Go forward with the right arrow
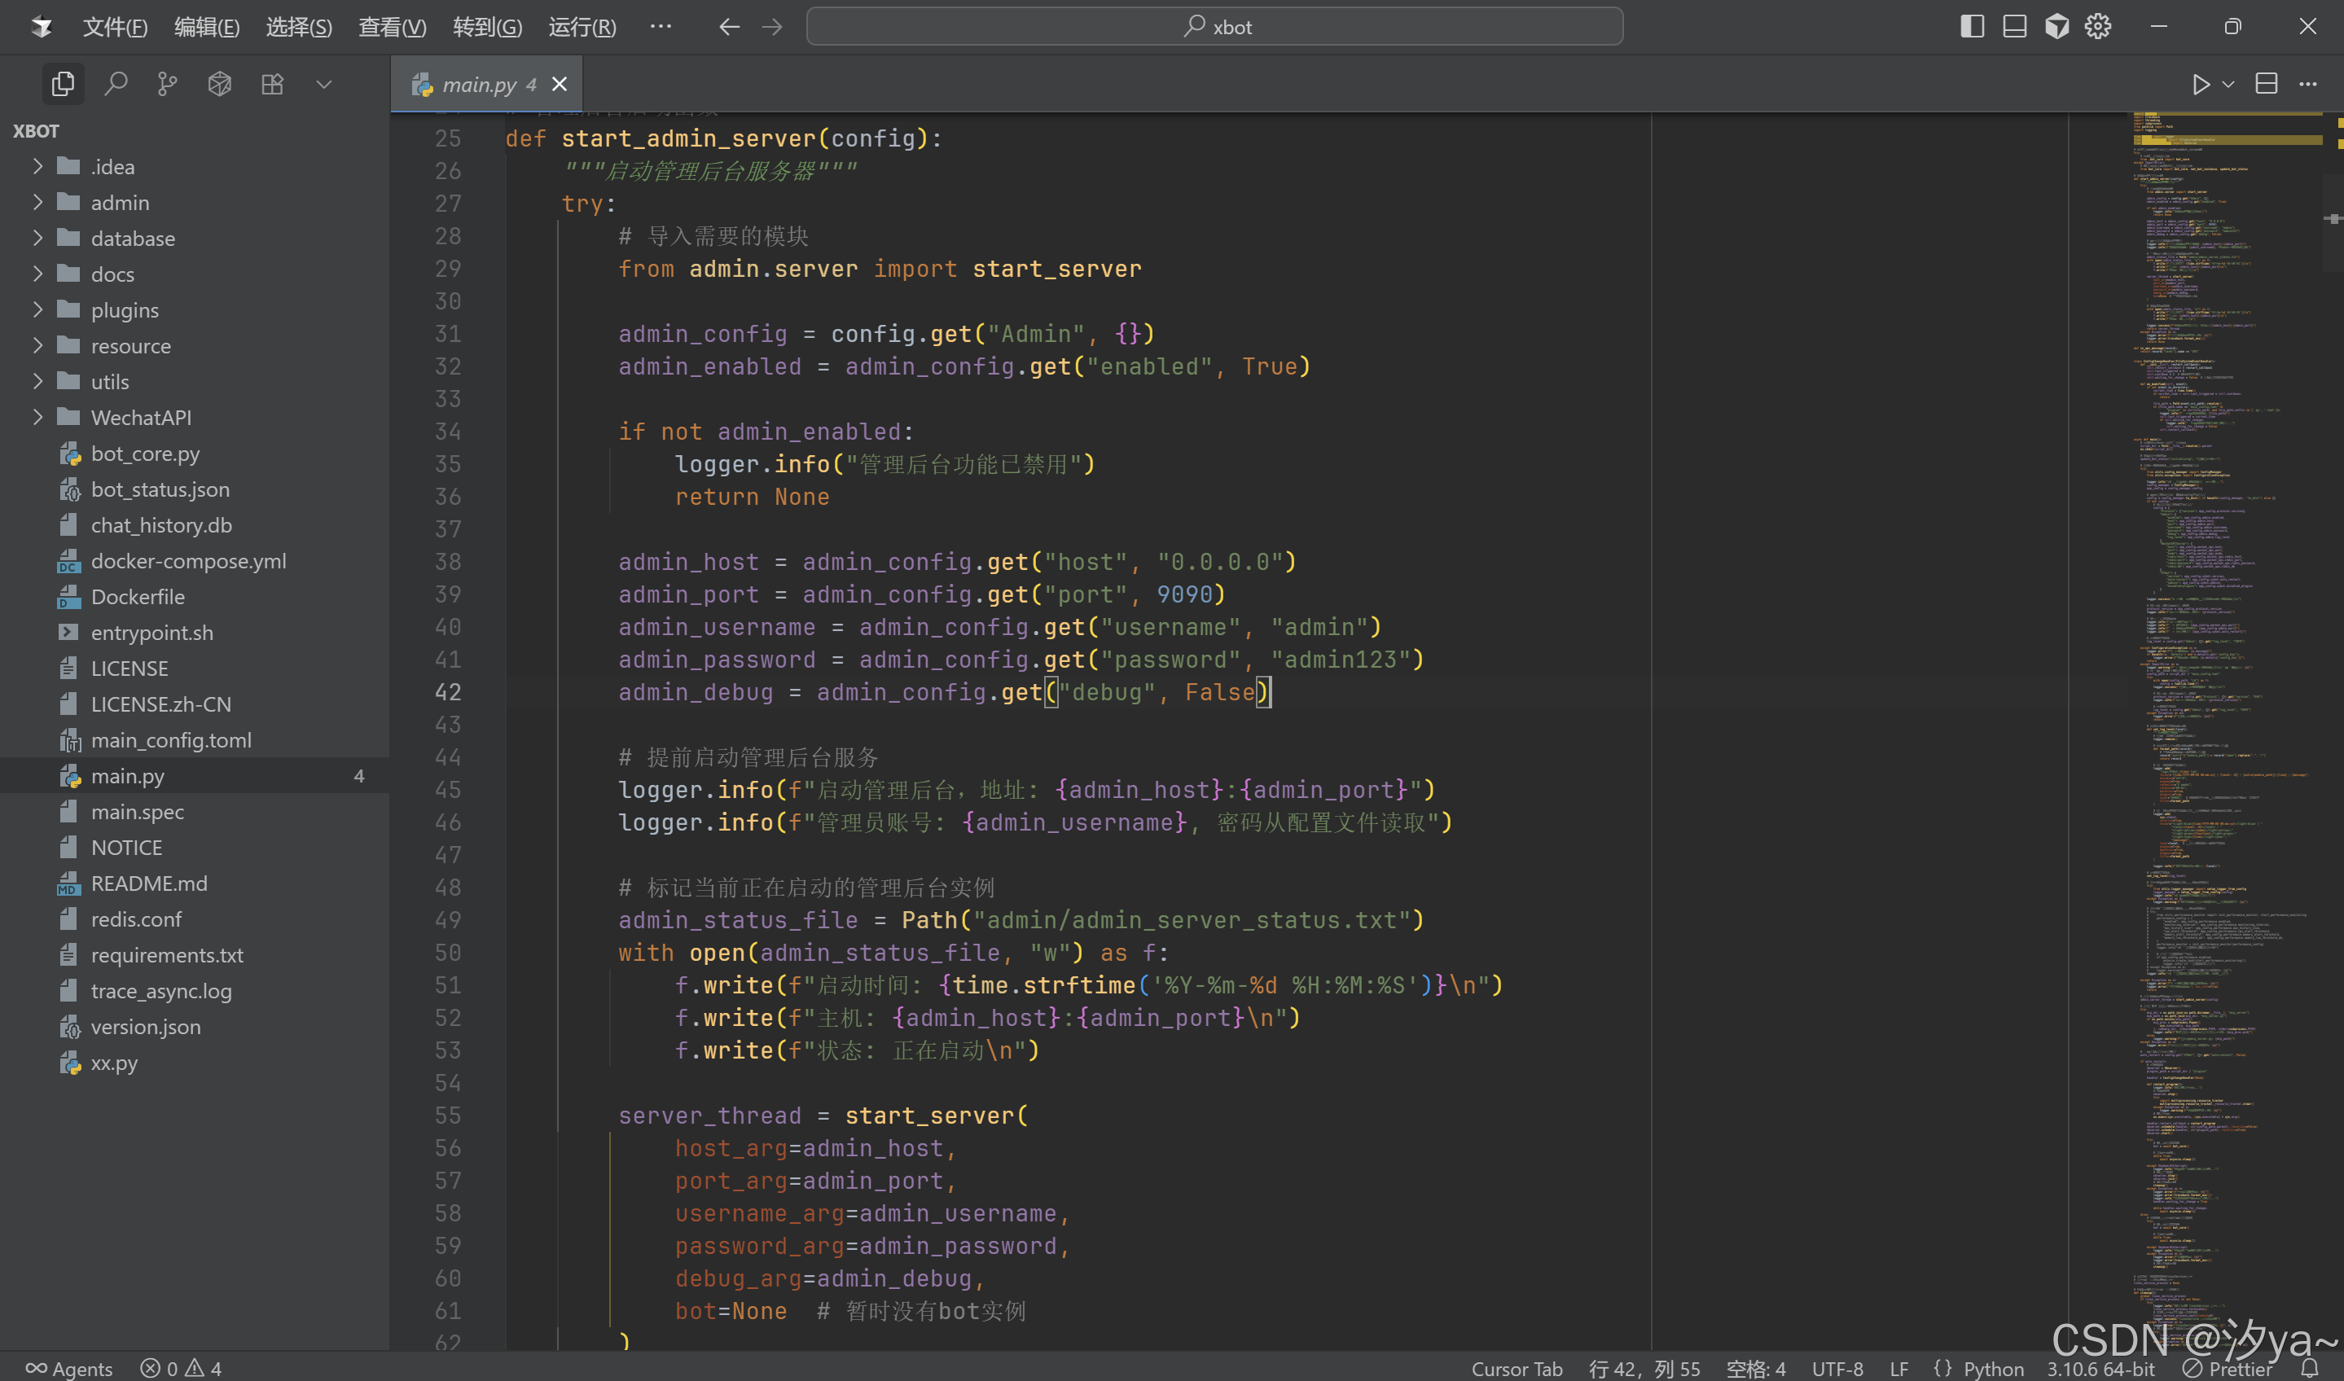Image resolution: width=2344 pixels, height=1381 pixels. click(x=772, y=27)
